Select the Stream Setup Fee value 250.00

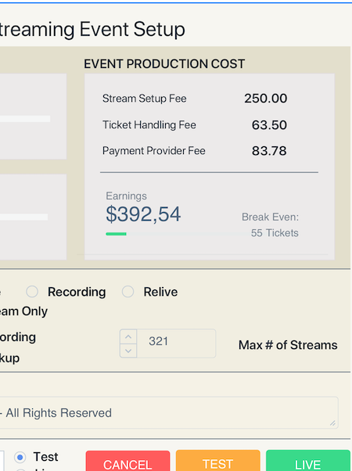(x=265, y=99)
